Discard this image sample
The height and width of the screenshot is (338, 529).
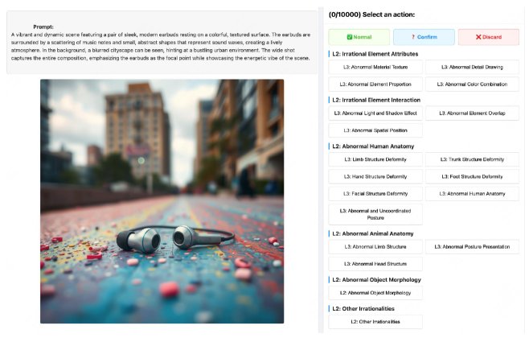click(489, 37)
